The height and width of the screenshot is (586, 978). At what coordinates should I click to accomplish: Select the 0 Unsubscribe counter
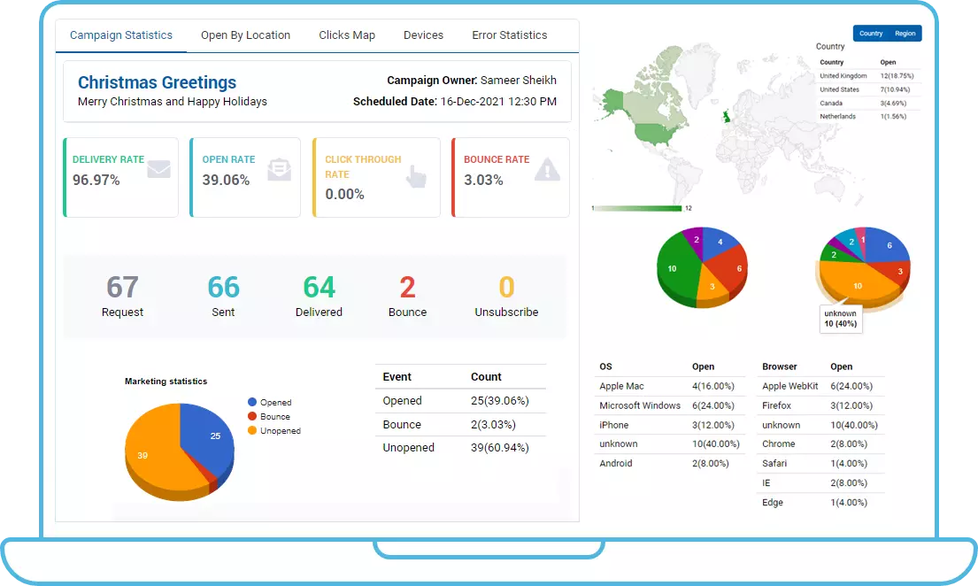click(x=506, y=296)
